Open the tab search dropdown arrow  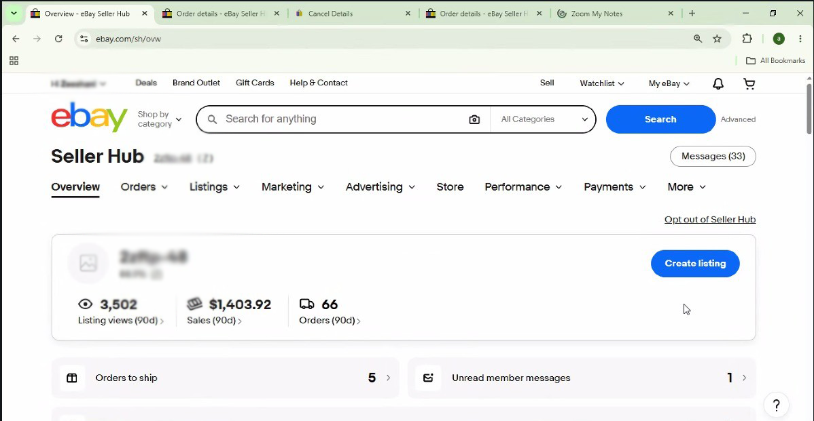click(14, 14)
